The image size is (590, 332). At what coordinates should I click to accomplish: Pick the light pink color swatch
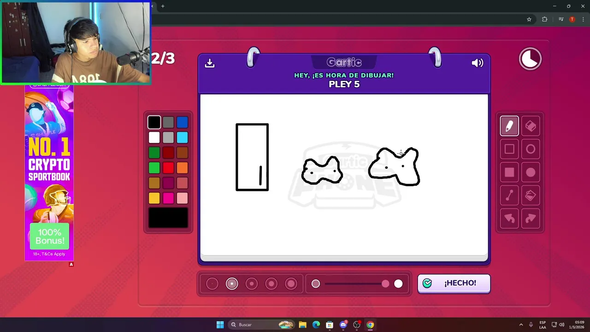click(x=182, y=198)
